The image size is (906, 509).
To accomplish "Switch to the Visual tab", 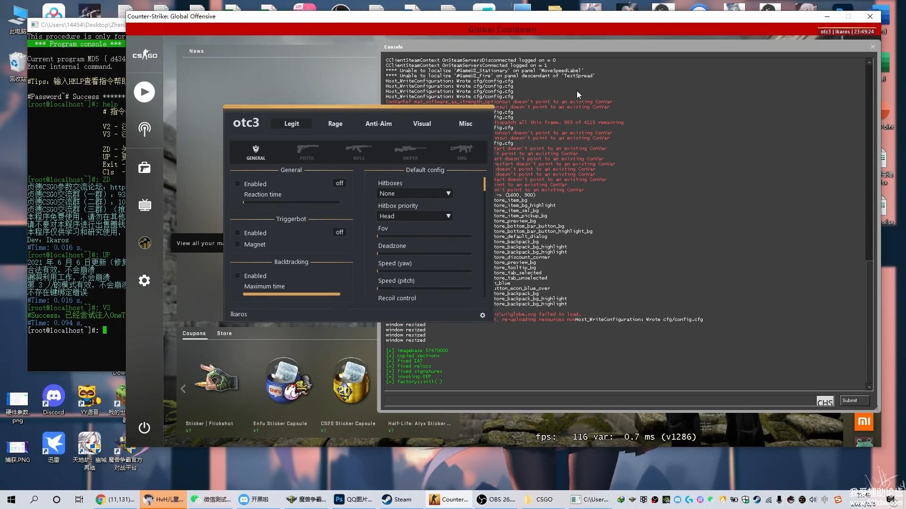I will click(x=422, y=123).
